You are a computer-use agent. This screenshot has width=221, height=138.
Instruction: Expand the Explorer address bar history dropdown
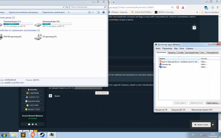click(64, 7)
